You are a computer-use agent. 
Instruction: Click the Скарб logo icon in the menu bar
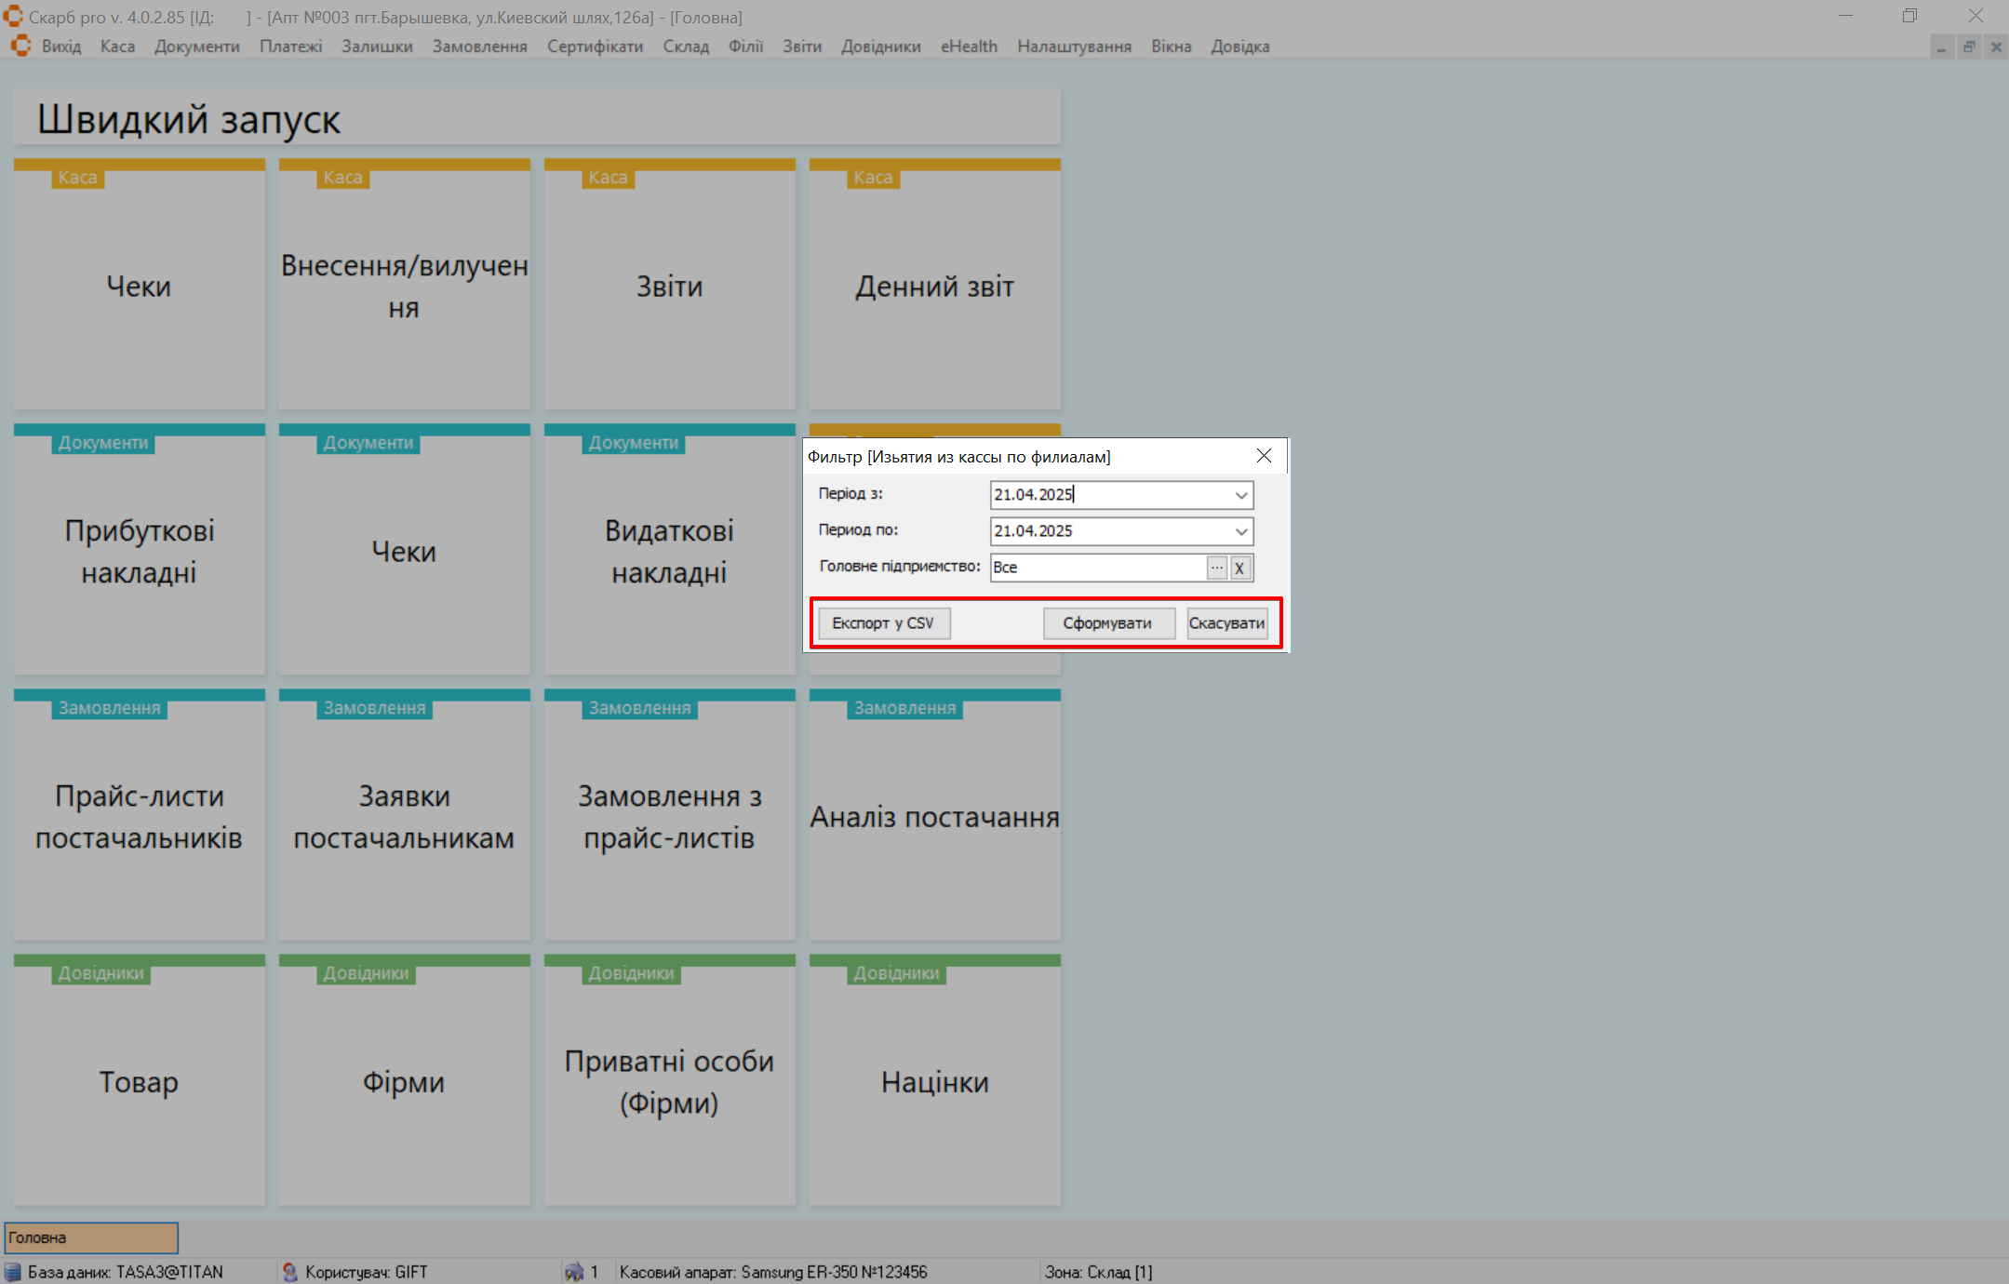coord(20,46)
